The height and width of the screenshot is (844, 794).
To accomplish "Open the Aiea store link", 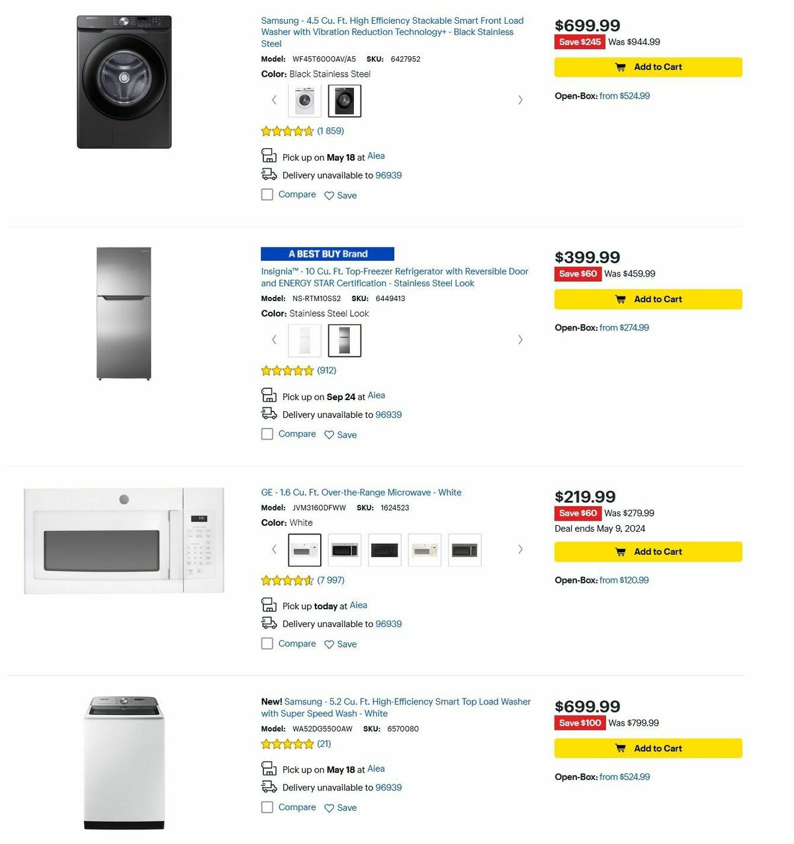I will (x=376, y=156).
